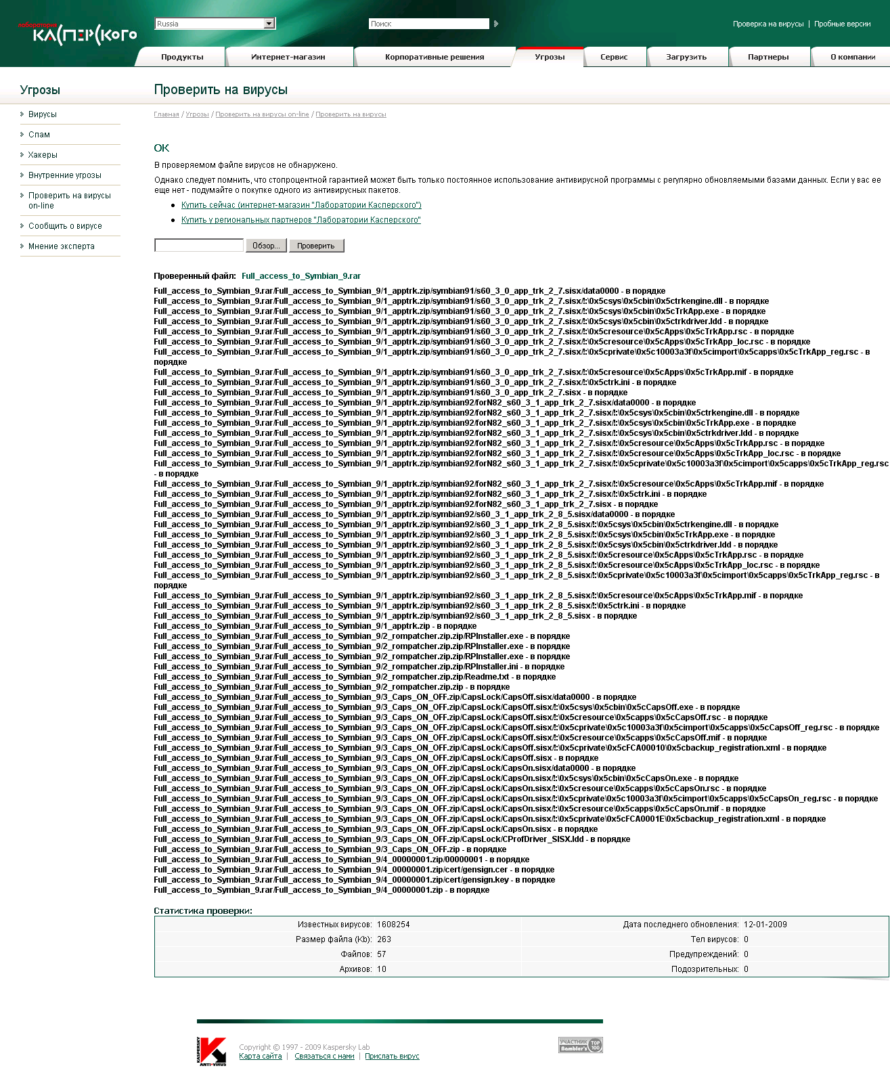Open the Корпоративные решения tab
Screen dimensions: 890x1087
(x=435, y=57)
